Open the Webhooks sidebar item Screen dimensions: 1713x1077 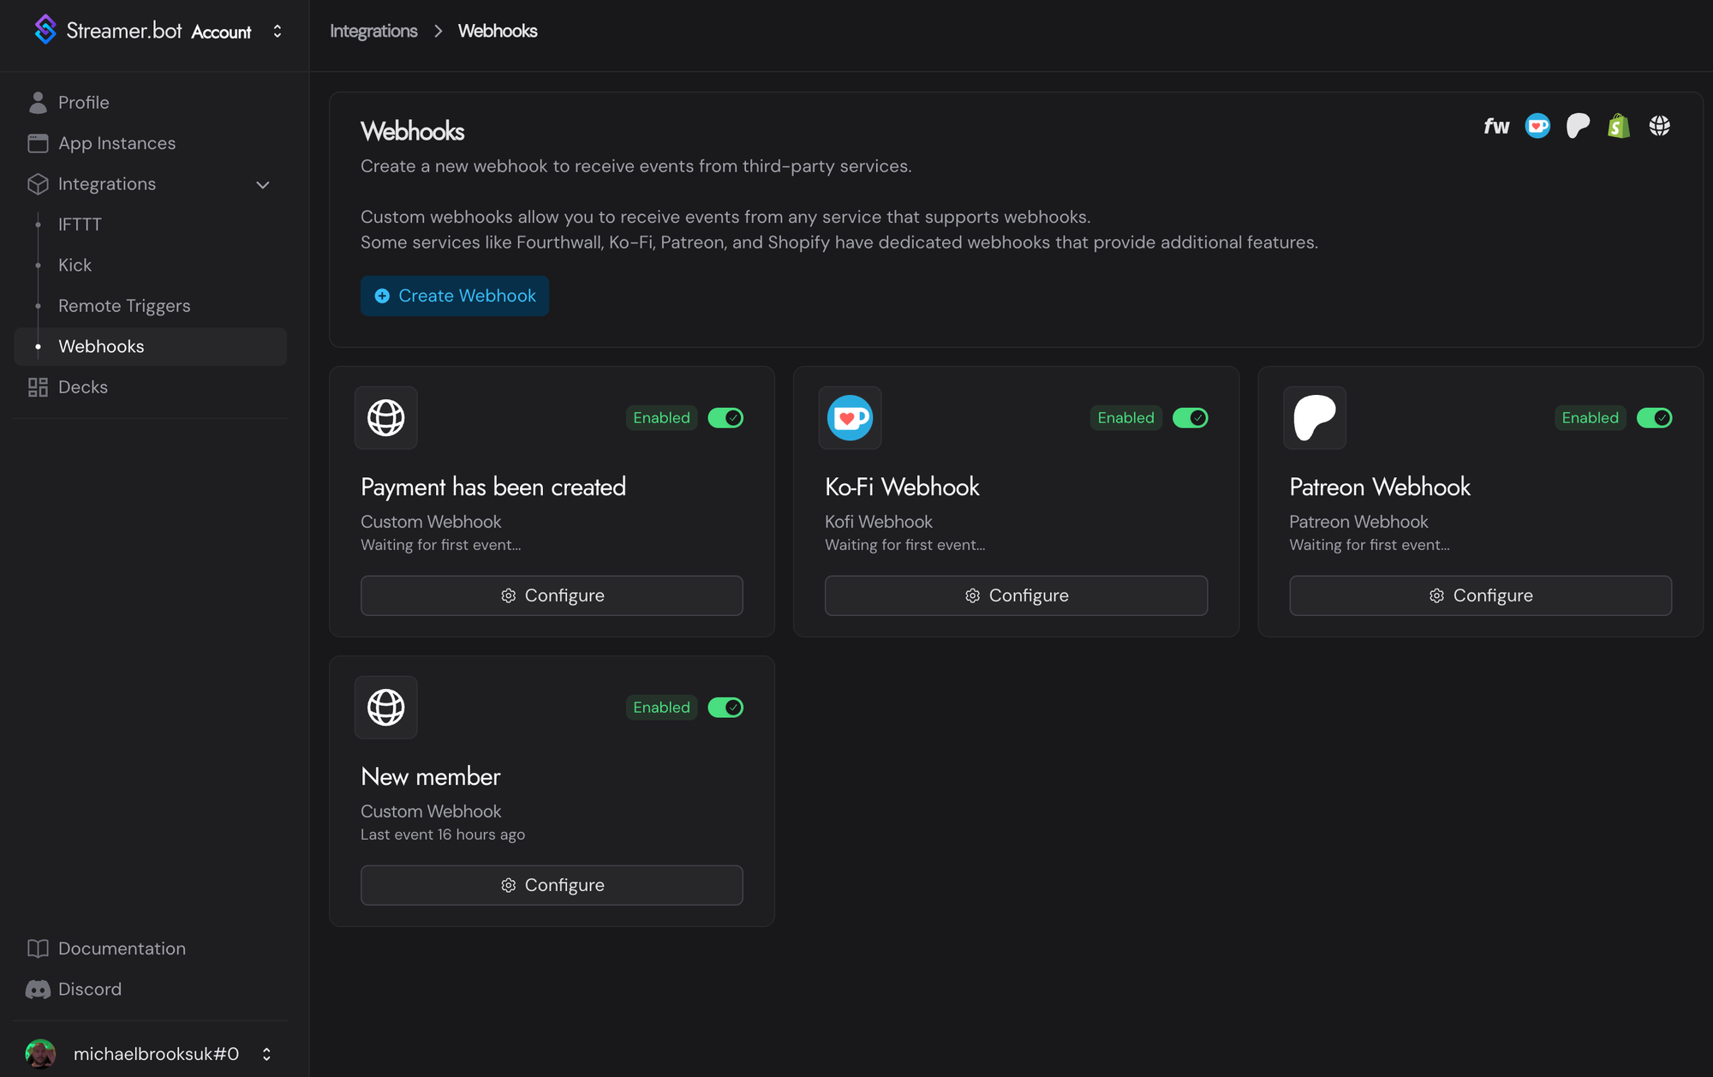[x=101, y=346]
